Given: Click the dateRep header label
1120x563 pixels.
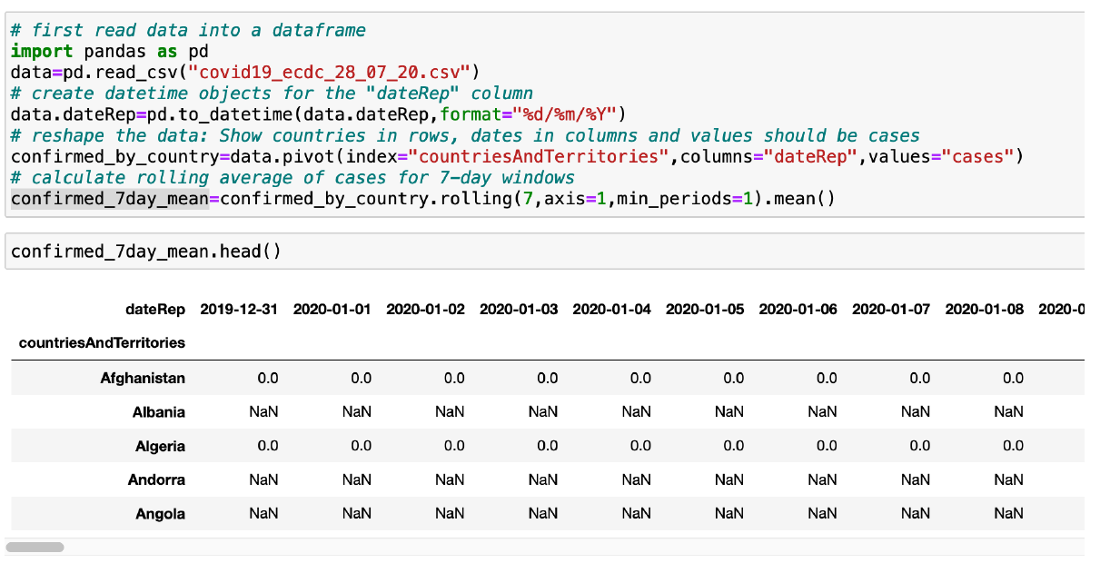Looking at the screenshot, I should [x=155, y=309].
